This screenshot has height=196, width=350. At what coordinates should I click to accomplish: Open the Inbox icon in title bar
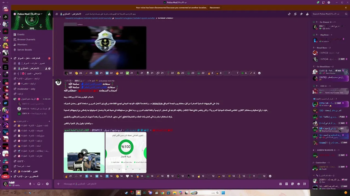[323, 2]
